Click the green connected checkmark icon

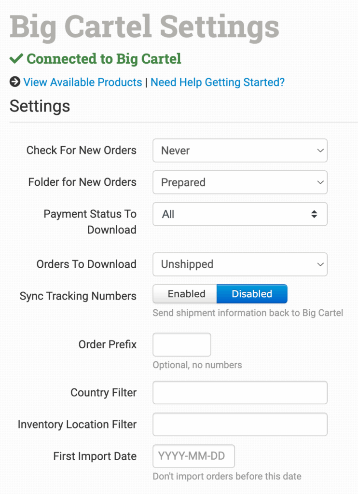[x=16, y=59]
